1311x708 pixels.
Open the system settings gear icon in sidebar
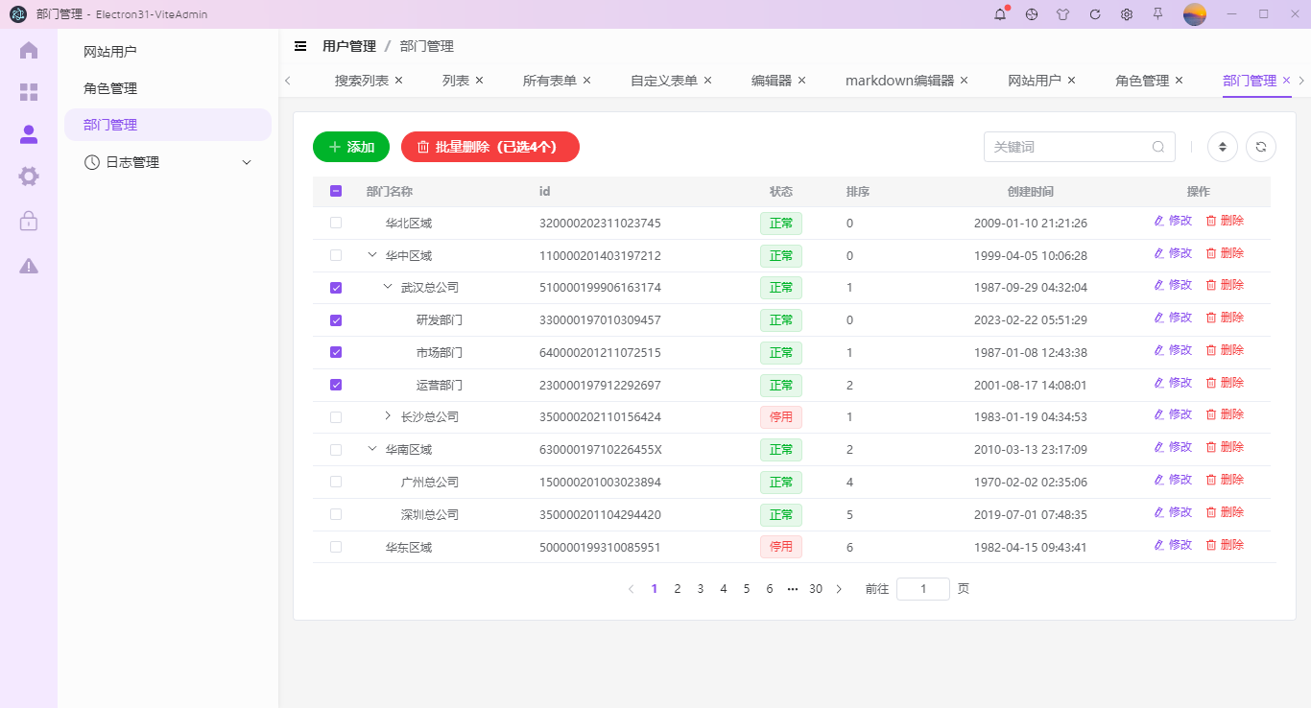coord(28,176)
